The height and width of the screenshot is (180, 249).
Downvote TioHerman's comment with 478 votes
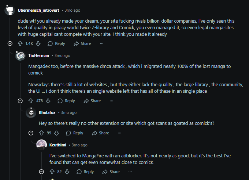pos(48,101)
